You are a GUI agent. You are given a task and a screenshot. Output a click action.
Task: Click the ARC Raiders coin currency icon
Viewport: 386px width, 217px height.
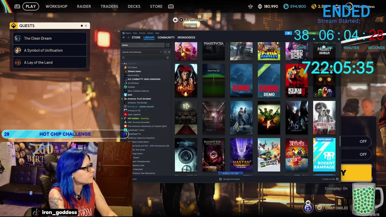click(x=260, y=6)
